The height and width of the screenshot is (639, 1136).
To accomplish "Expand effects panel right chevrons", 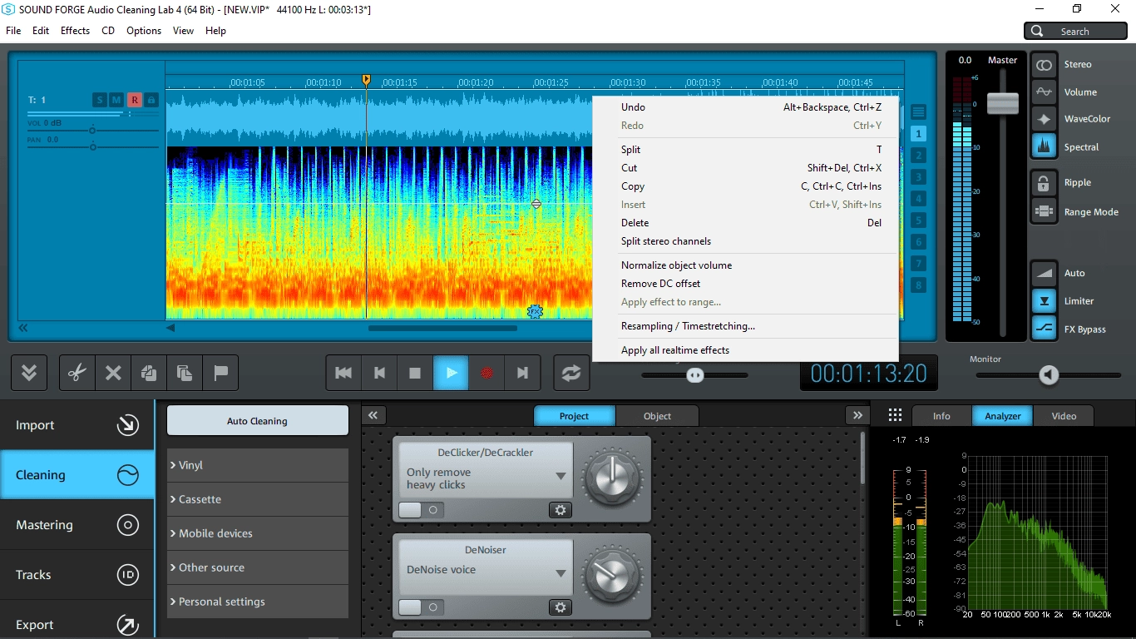I will (857, 415).
